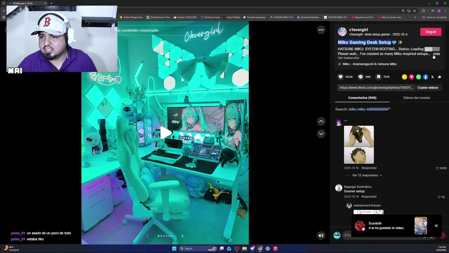Open the 'Kagamine Len & Ri...' bookmark
Image resolution: width=449 pixels, height=253 pixels.
tap(363, 17)
